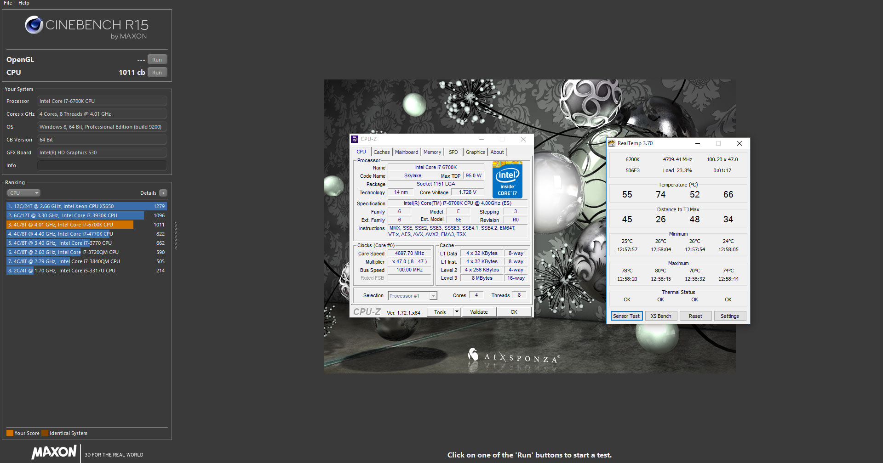Click the RealTemp 4709.41 MHz clock reading
Viewport: 883px width, 463px height.
tap(677, 159)
